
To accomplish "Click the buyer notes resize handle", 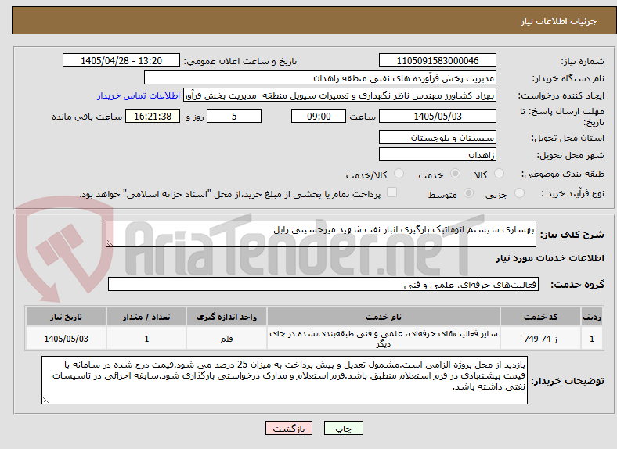I will tap(45, 401).
